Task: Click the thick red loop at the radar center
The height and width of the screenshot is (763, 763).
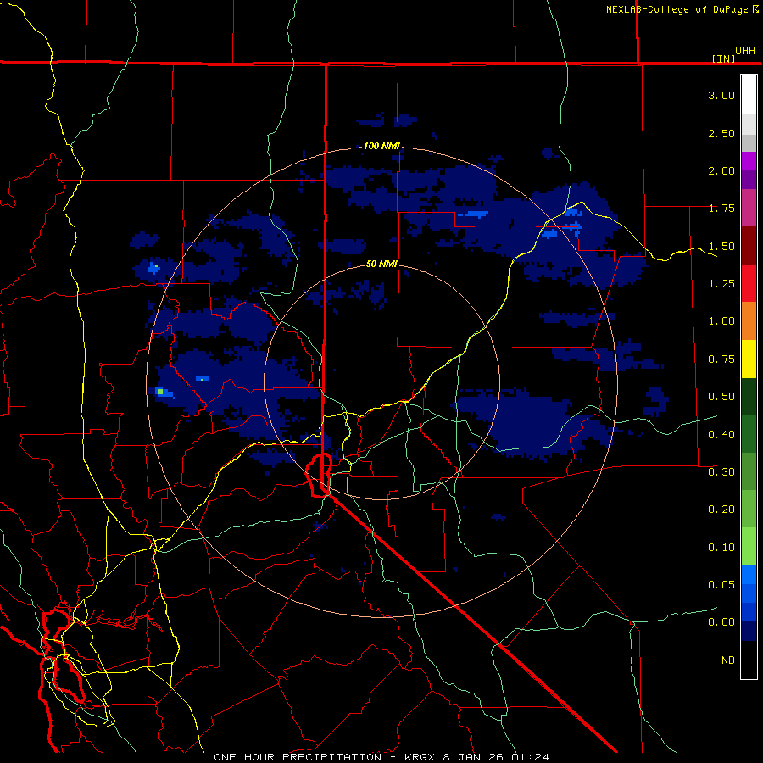Action: [x=319, y=475]
